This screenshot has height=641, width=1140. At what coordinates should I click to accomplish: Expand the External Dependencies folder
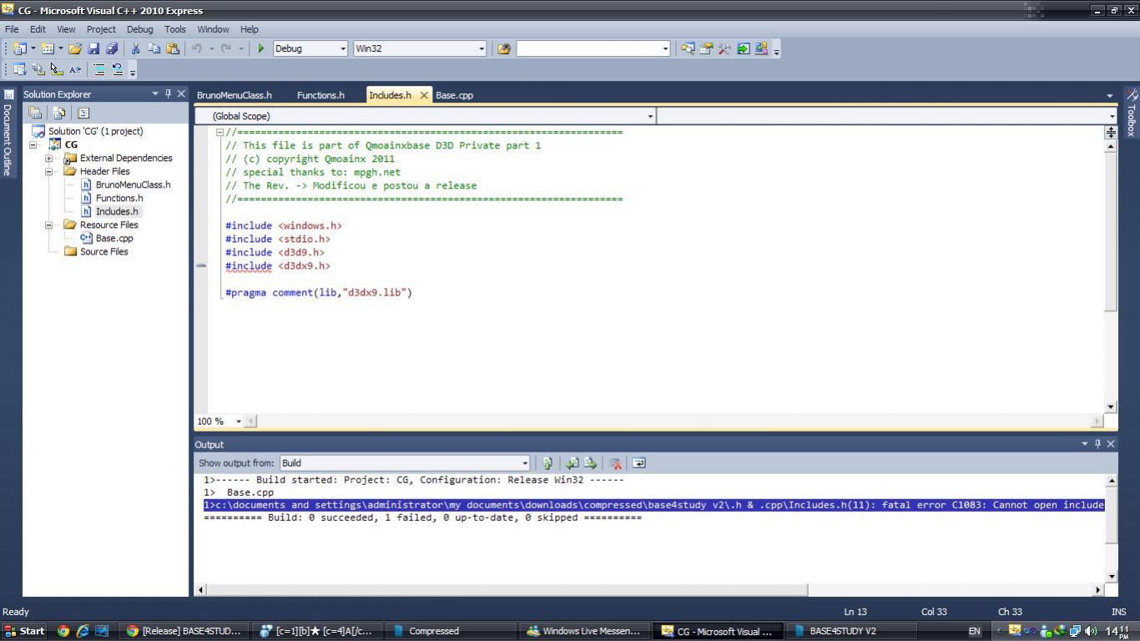point(49,158)
